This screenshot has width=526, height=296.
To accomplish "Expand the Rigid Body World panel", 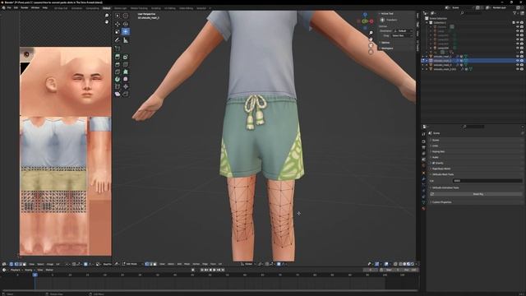I will tap(441, 169).
